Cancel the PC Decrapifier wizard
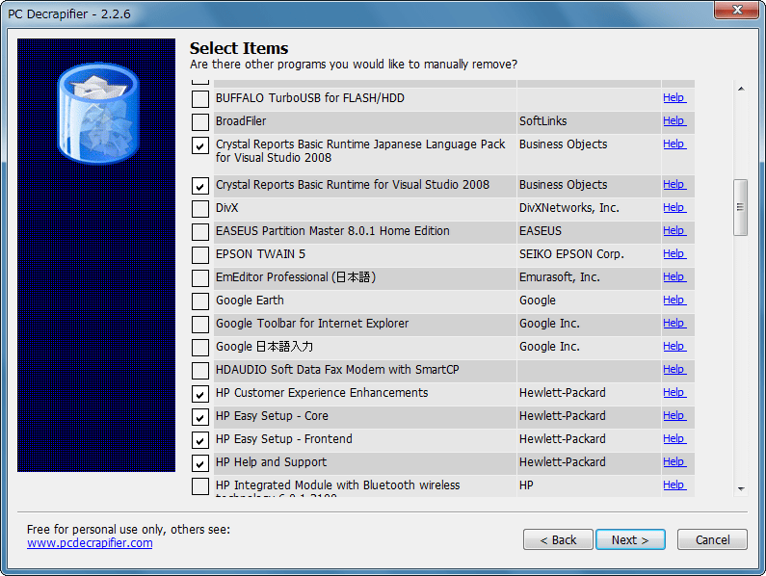Viewport: 766px width, 576px height. click(712, 539)
